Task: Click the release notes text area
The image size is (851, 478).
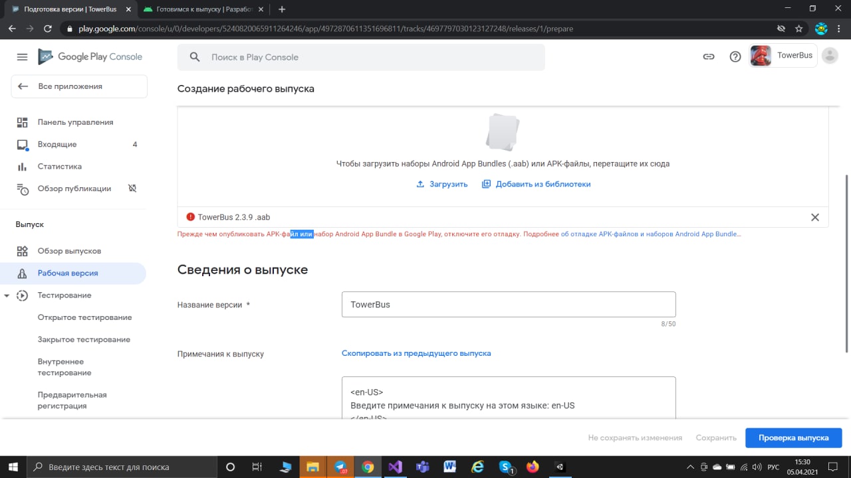Action: click(509, 398)
